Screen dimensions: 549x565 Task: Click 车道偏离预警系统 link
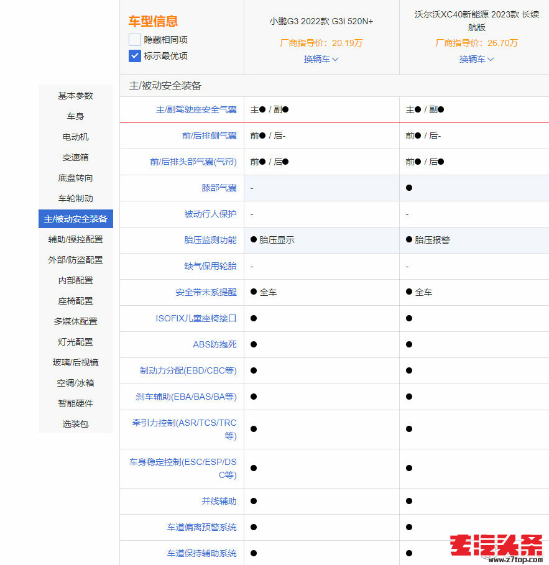point(202,527)
